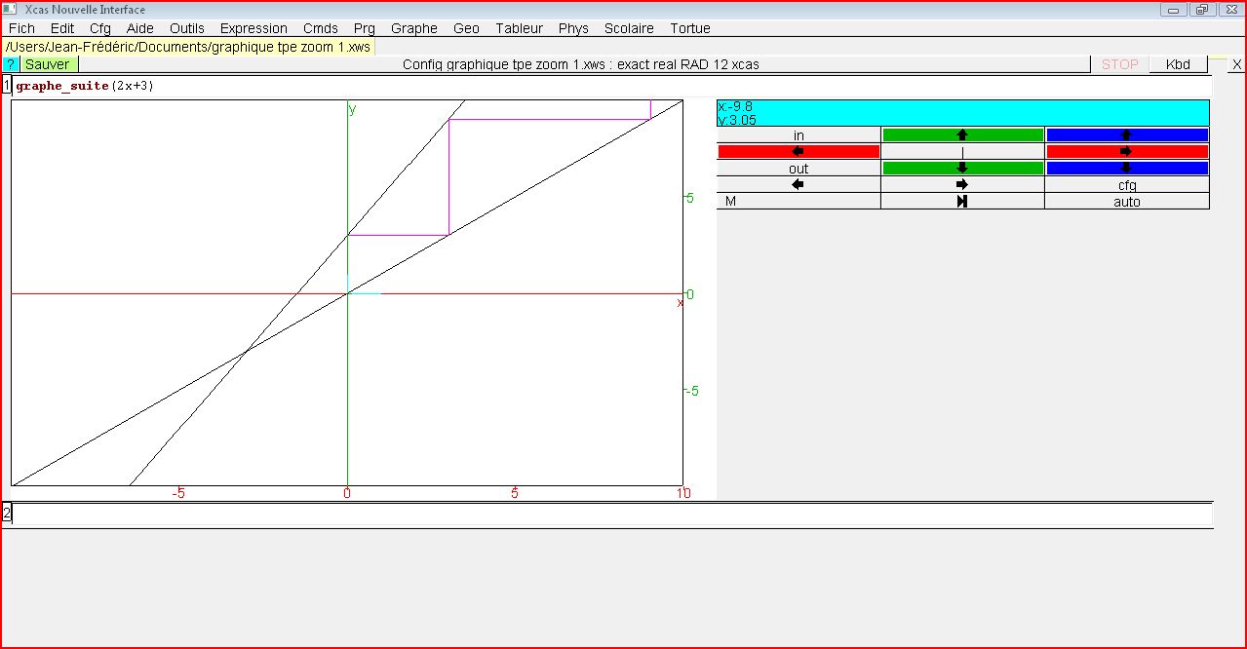
Task: Zoom out of the graph
Action: coord(799,169)
